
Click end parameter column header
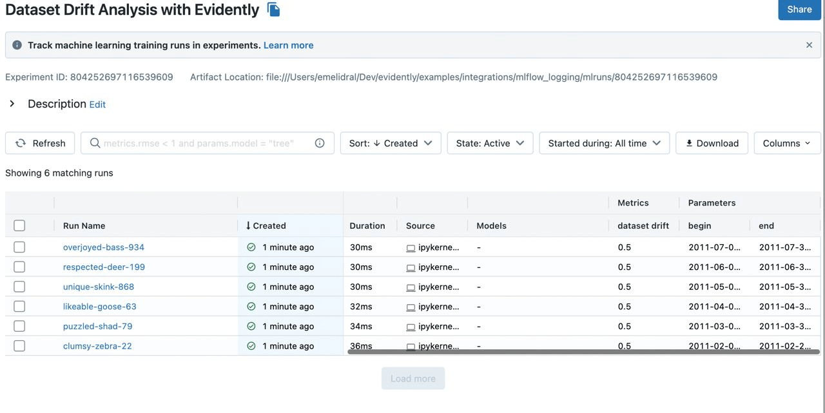pyautogui.click(x=766, y=226)
